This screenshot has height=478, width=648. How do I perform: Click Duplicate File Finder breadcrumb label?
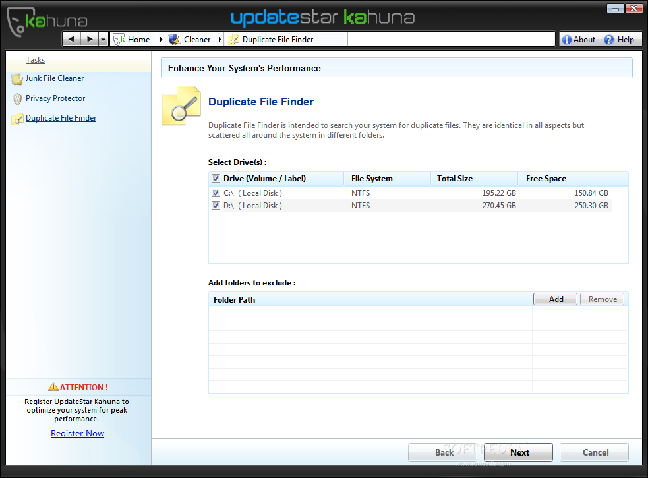[x=278, y=40]
